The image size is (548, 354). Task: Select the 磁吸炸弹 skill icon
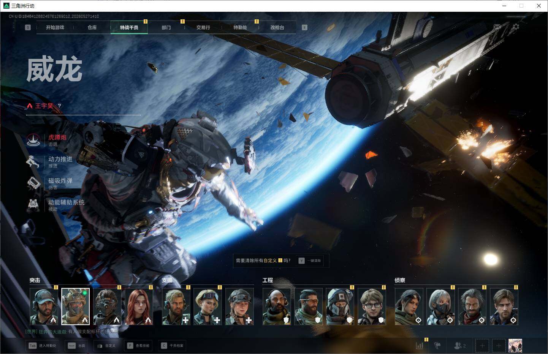tap(33, 183)
